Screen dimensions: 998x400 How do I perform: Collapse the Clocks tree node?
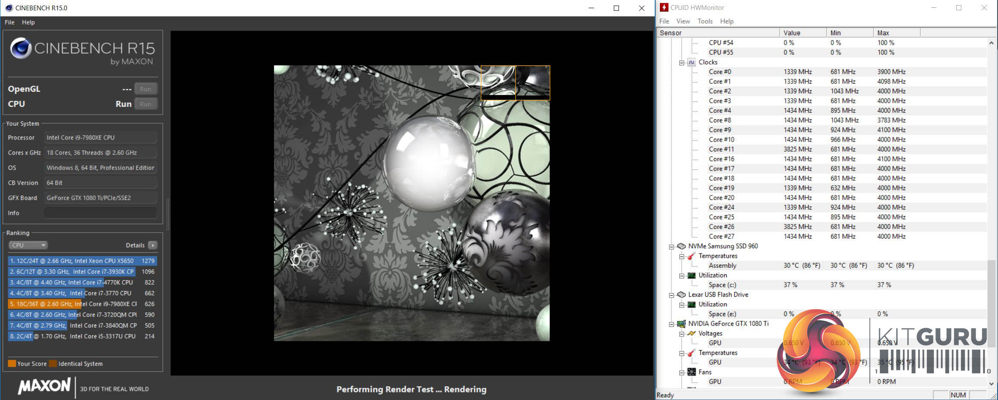[x=681, y=62]
